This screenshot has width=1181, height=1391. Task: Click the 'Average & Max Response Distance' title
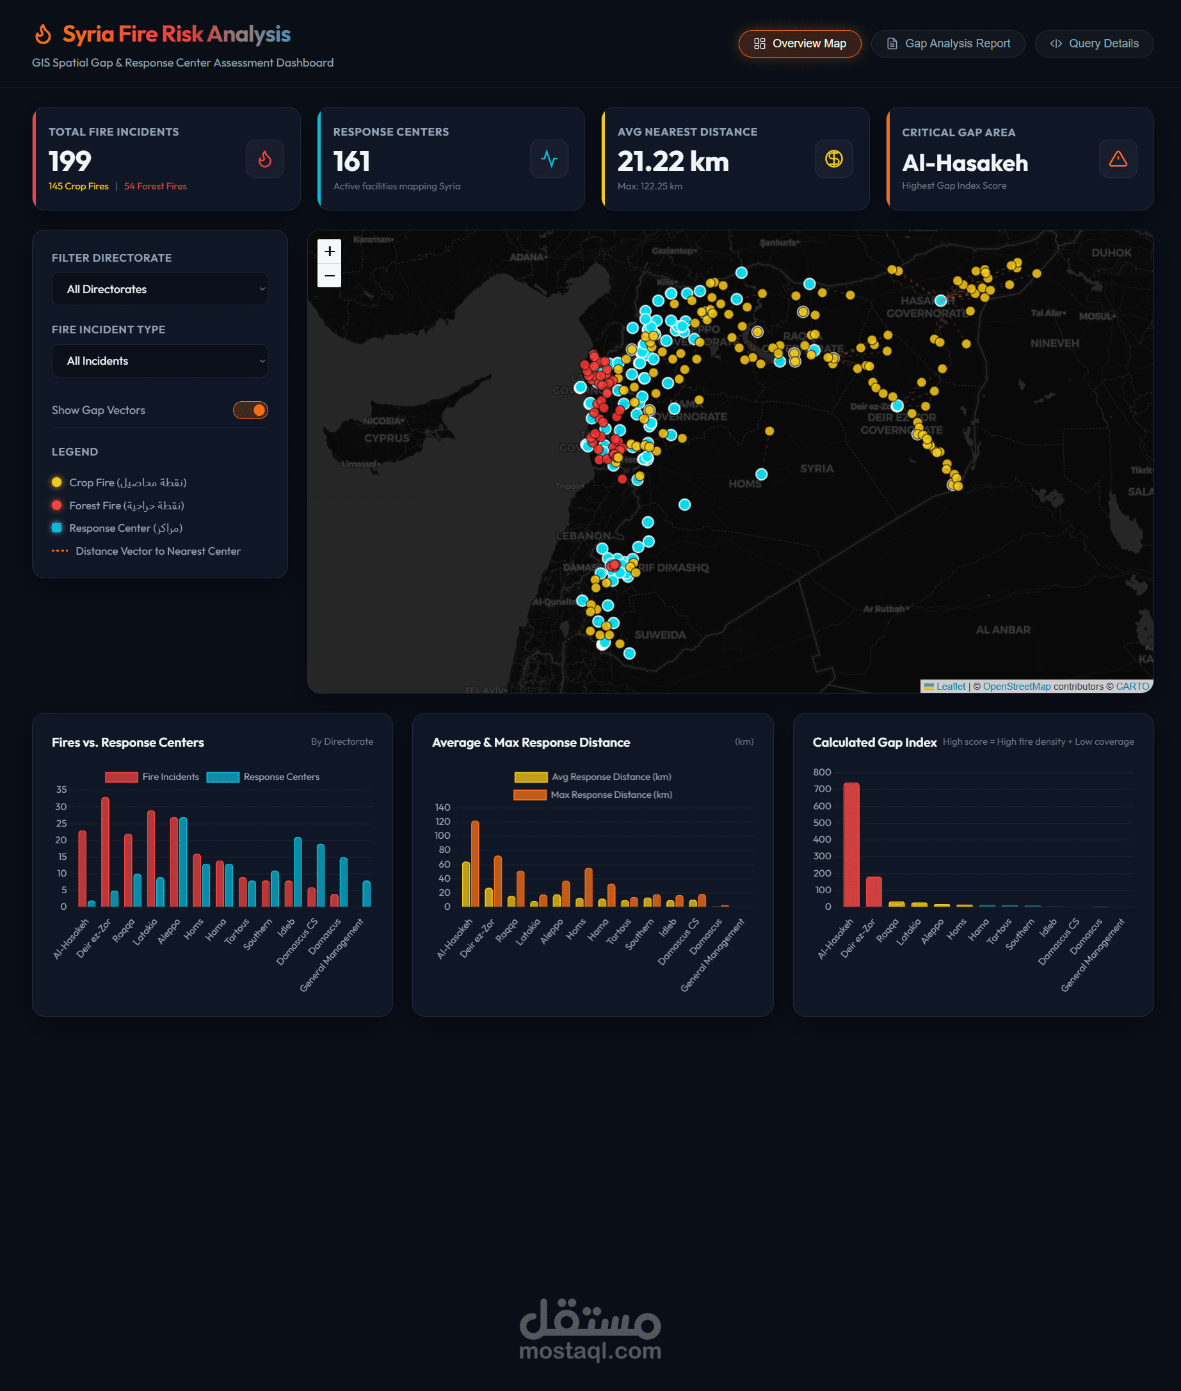point(531,742)
